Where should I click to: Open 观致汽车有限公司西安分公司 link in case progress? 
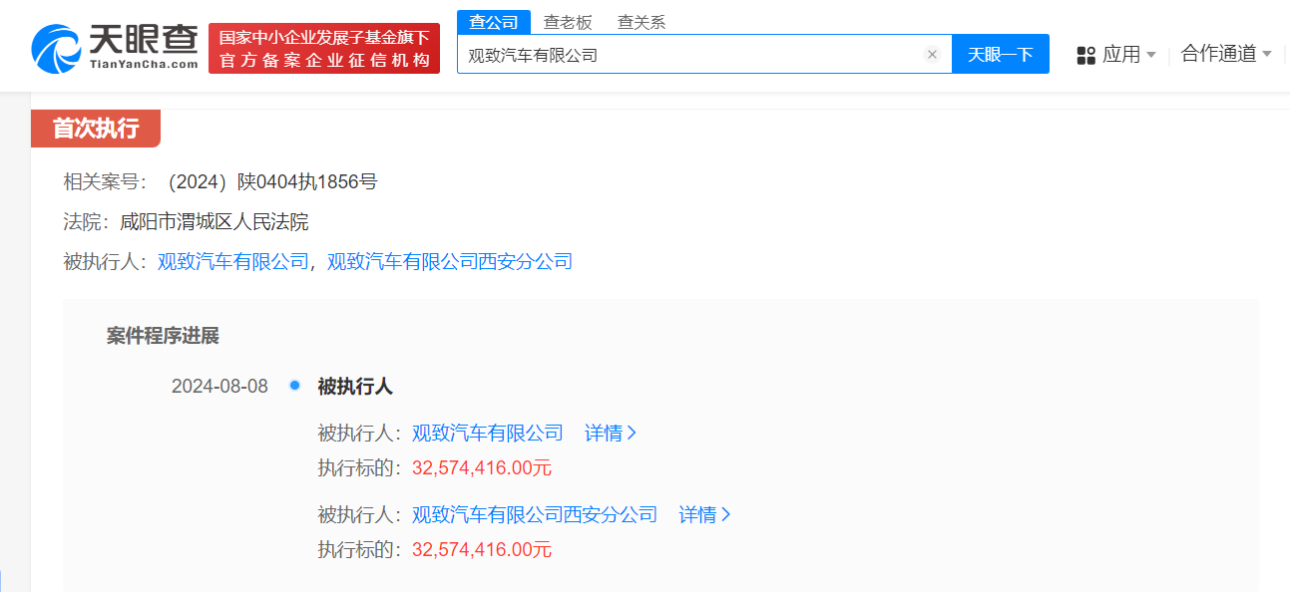coord(535,515)
